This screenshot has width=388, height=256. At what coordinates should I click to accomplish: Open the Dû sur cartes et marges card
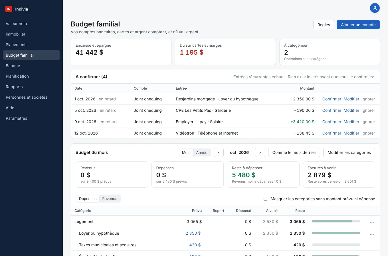(x=225, y=52)
